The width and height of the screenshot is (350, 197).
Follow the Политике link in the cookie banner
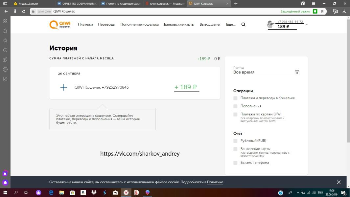pyautogui.click(x=215, y=182)
